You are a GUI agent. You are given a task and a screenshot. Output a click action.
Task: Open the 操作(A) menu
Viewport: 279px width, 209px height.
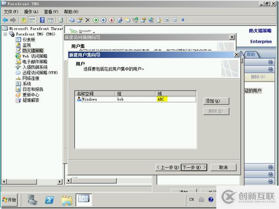pyautogui.click(x=31, y=12)
